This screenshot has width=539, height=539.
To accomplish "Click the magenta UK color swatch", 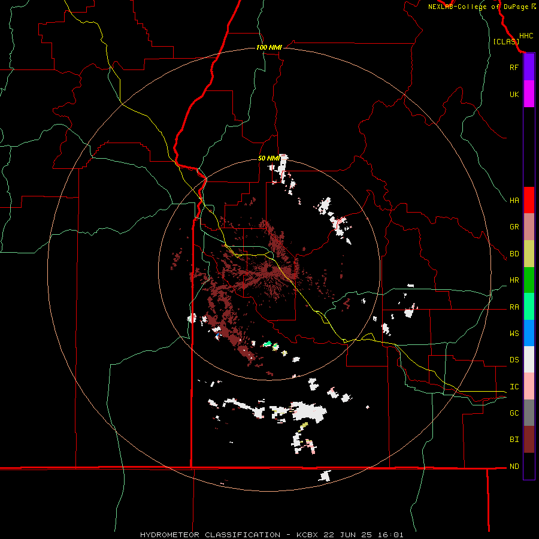I will pyautogui.click(x=529, y=93).
